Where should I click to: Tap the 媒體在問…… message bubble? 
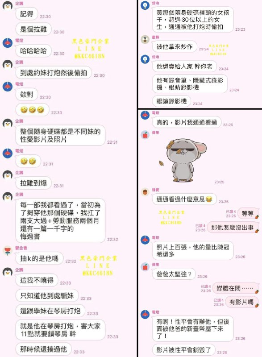pyautogui.click(x=235, y=288)
